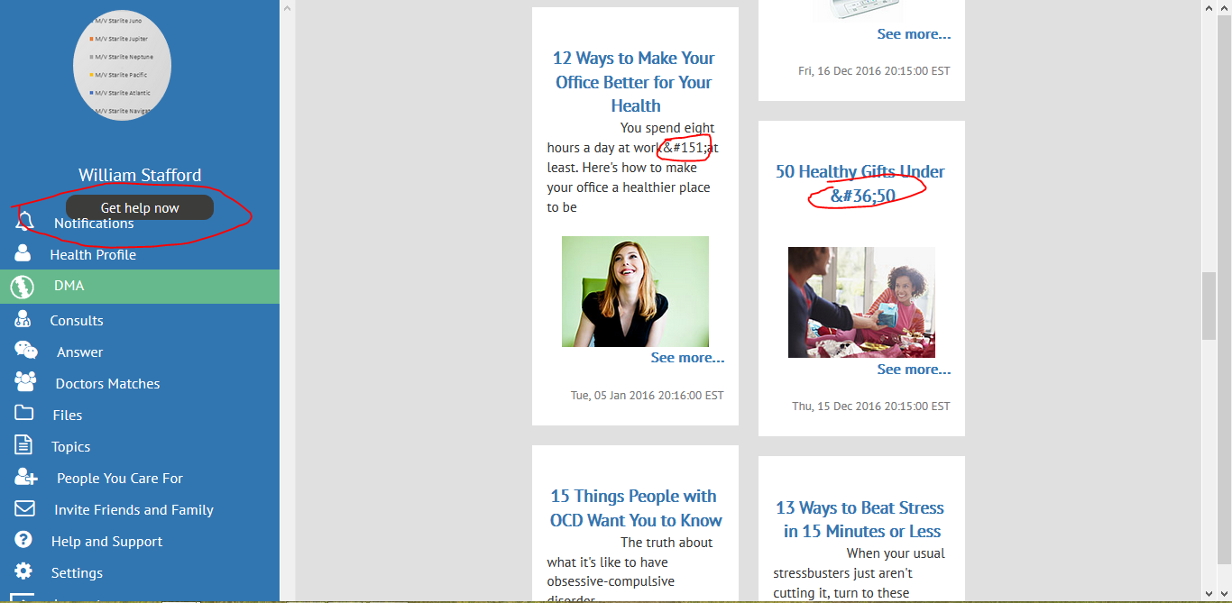This screenshot has width=1232, height=603.
Task: Open article 12 Ways to Make Your Office Better
Action: pos(635,82)
